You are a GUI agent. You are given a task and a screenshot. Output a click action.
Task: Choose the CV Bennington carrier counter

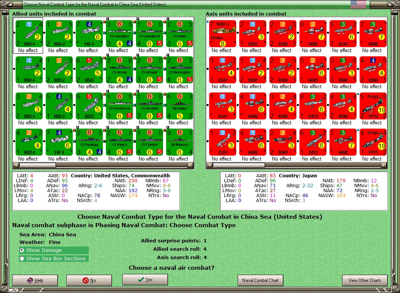pos(179,70)
